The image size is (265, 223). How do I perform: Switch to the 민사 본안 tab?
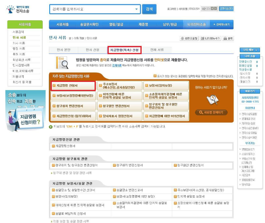[x=63, y=50]
